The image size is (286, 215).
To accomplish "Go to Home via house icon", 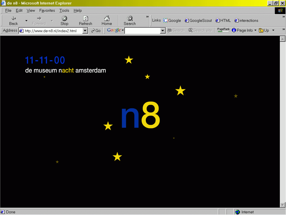I will tap(107, 18).
